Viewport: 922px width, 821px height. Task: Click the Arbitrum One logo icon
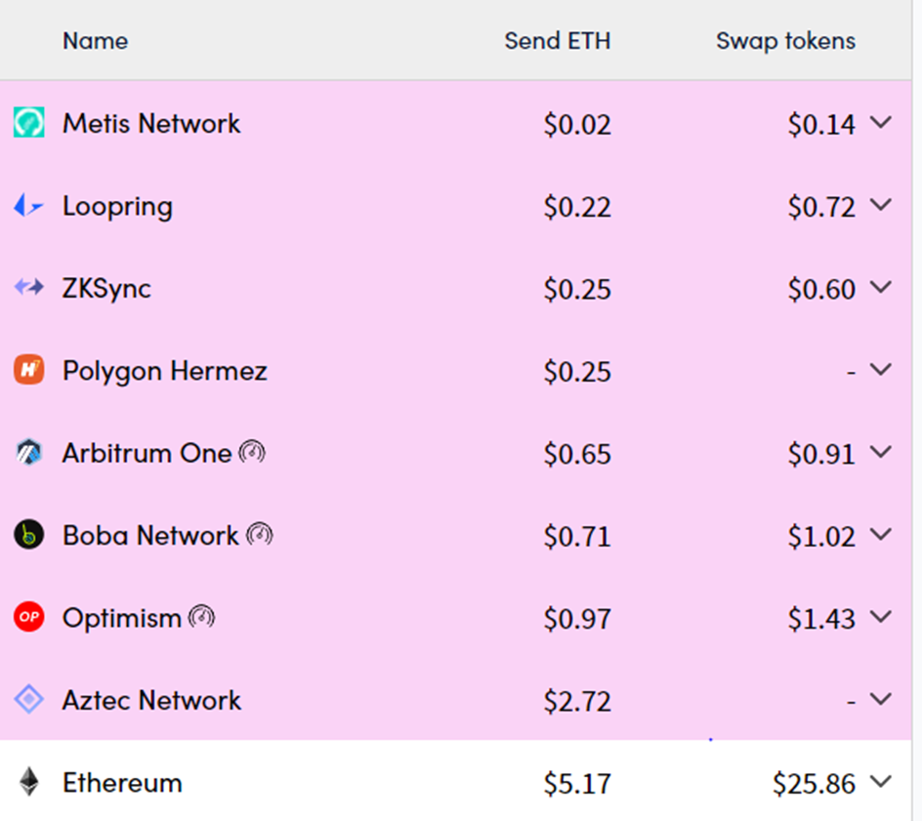pos(29,453)
